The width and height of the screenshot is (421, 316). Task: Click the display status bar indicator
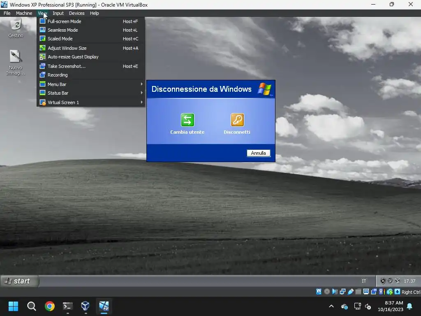pyautogui.click(x=366, y=292)
